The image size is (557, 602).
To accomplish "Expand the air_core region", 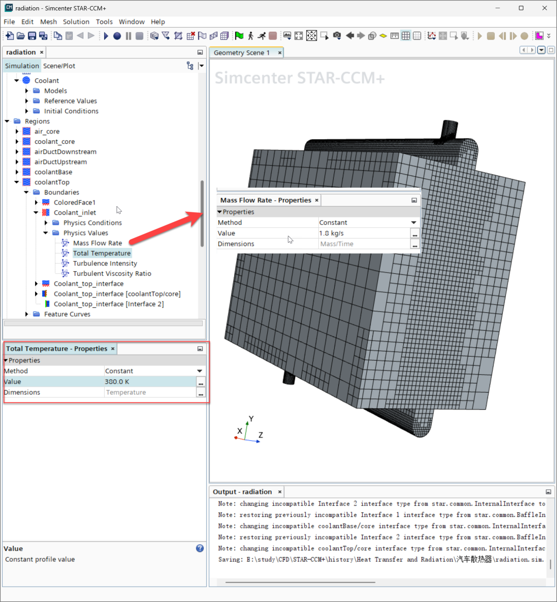I will point(17,131).
